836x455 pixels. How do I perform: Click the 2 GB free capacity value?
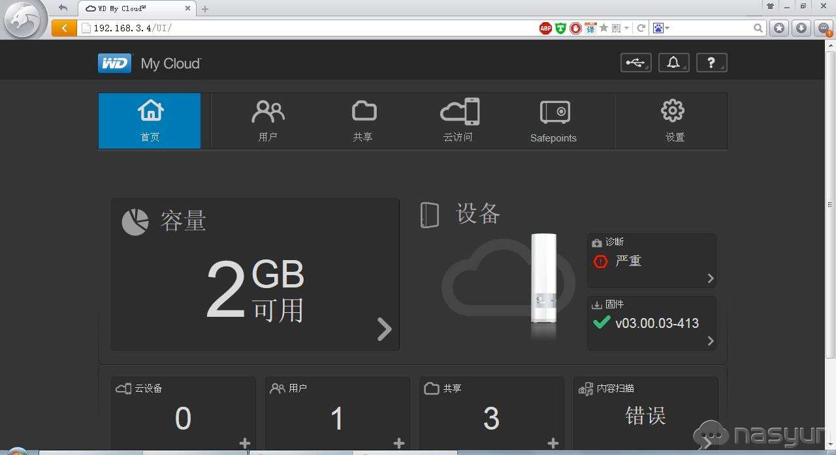[x=255, y=291]
